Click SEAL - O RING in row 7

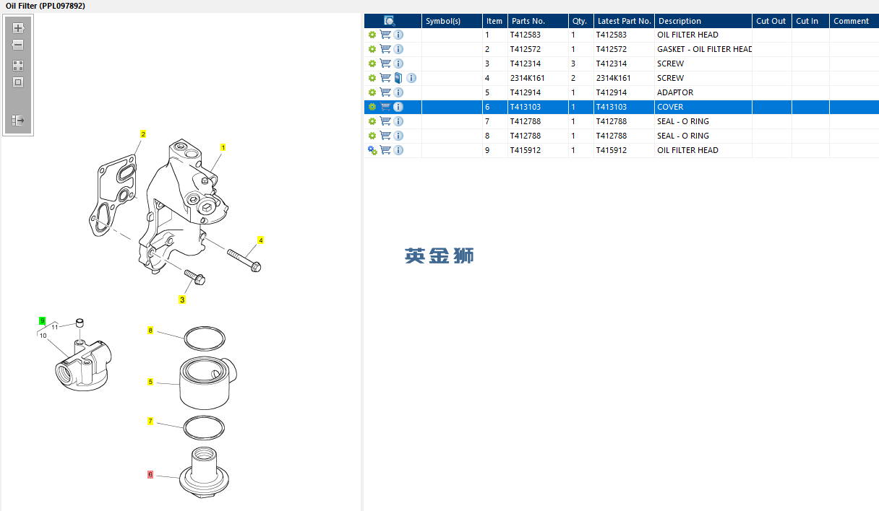click(683, 121)
